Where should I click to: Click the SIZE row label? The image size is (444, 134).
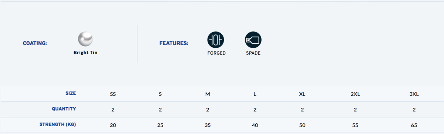pyautogui.click(x=71, y=93)
